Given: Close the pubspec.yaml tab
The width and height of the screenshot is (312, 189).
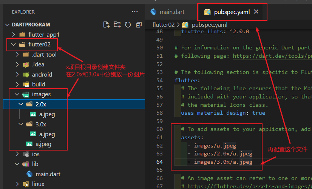Looking at the screenshot, I should [256, 12].
